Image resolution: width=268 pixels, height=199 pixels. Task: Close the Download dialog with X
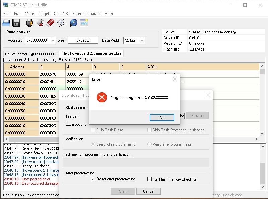coord(208,95)
